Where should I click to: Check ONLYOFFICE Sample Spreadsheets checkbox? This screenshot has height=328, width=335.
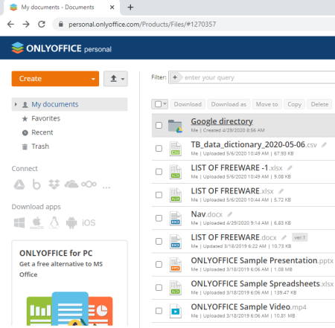point(159,288)
